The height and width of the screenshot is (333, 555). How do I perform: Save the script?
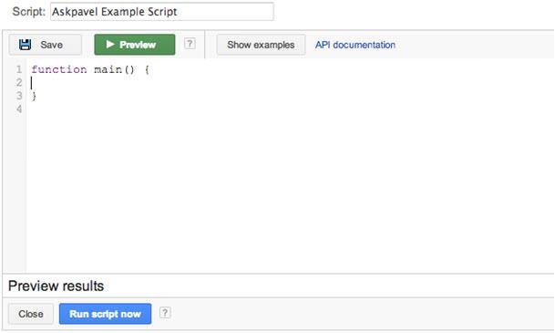45,45
